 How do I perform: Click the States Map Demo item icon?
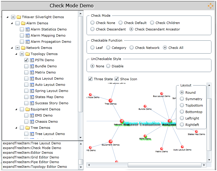32,97
